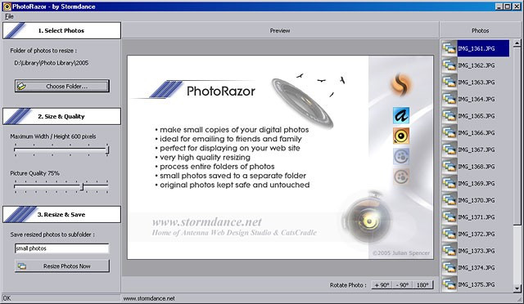Click the orange Stormdance S logo icon

tap(401, 84)
